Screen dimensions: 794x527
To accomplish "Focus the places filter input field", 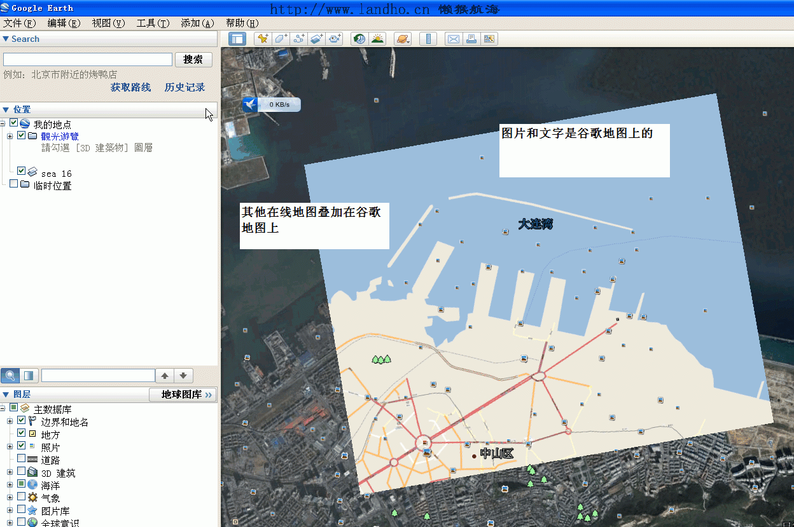I will click(x=98, y=376).
